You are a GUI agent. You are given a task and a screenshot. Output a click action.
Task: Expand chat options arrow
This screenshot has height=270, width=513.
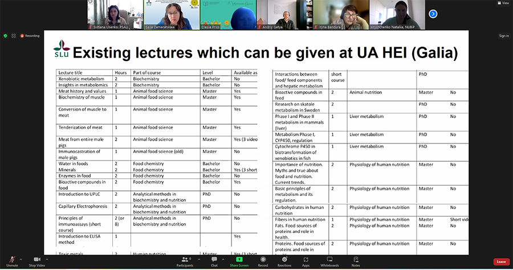coord(223,260)
